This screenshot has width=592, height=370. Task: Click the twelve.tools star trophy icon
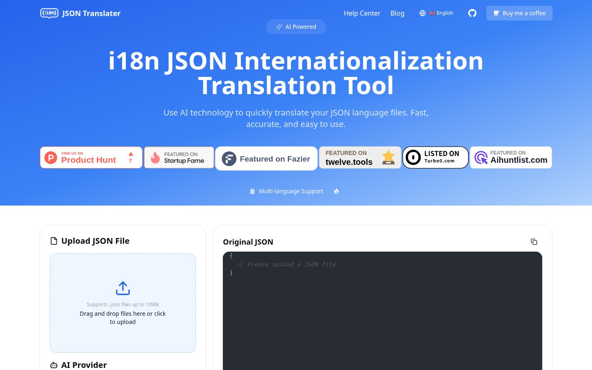click(388, 157)
